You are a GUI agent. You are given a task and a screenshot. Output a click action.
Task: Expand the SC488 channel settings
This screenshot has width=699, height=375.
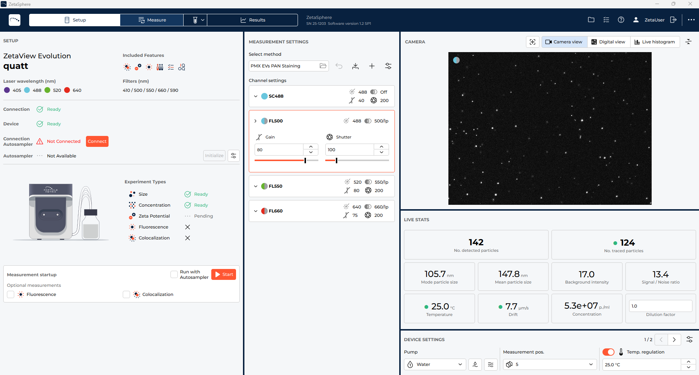click(x=256, y=96)
